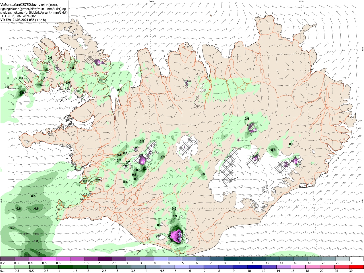Screen dimensions: 364x273
Task: Click the darkest green 1–1.5 swatch in the lower legend
Action: [x=65, y=267]
